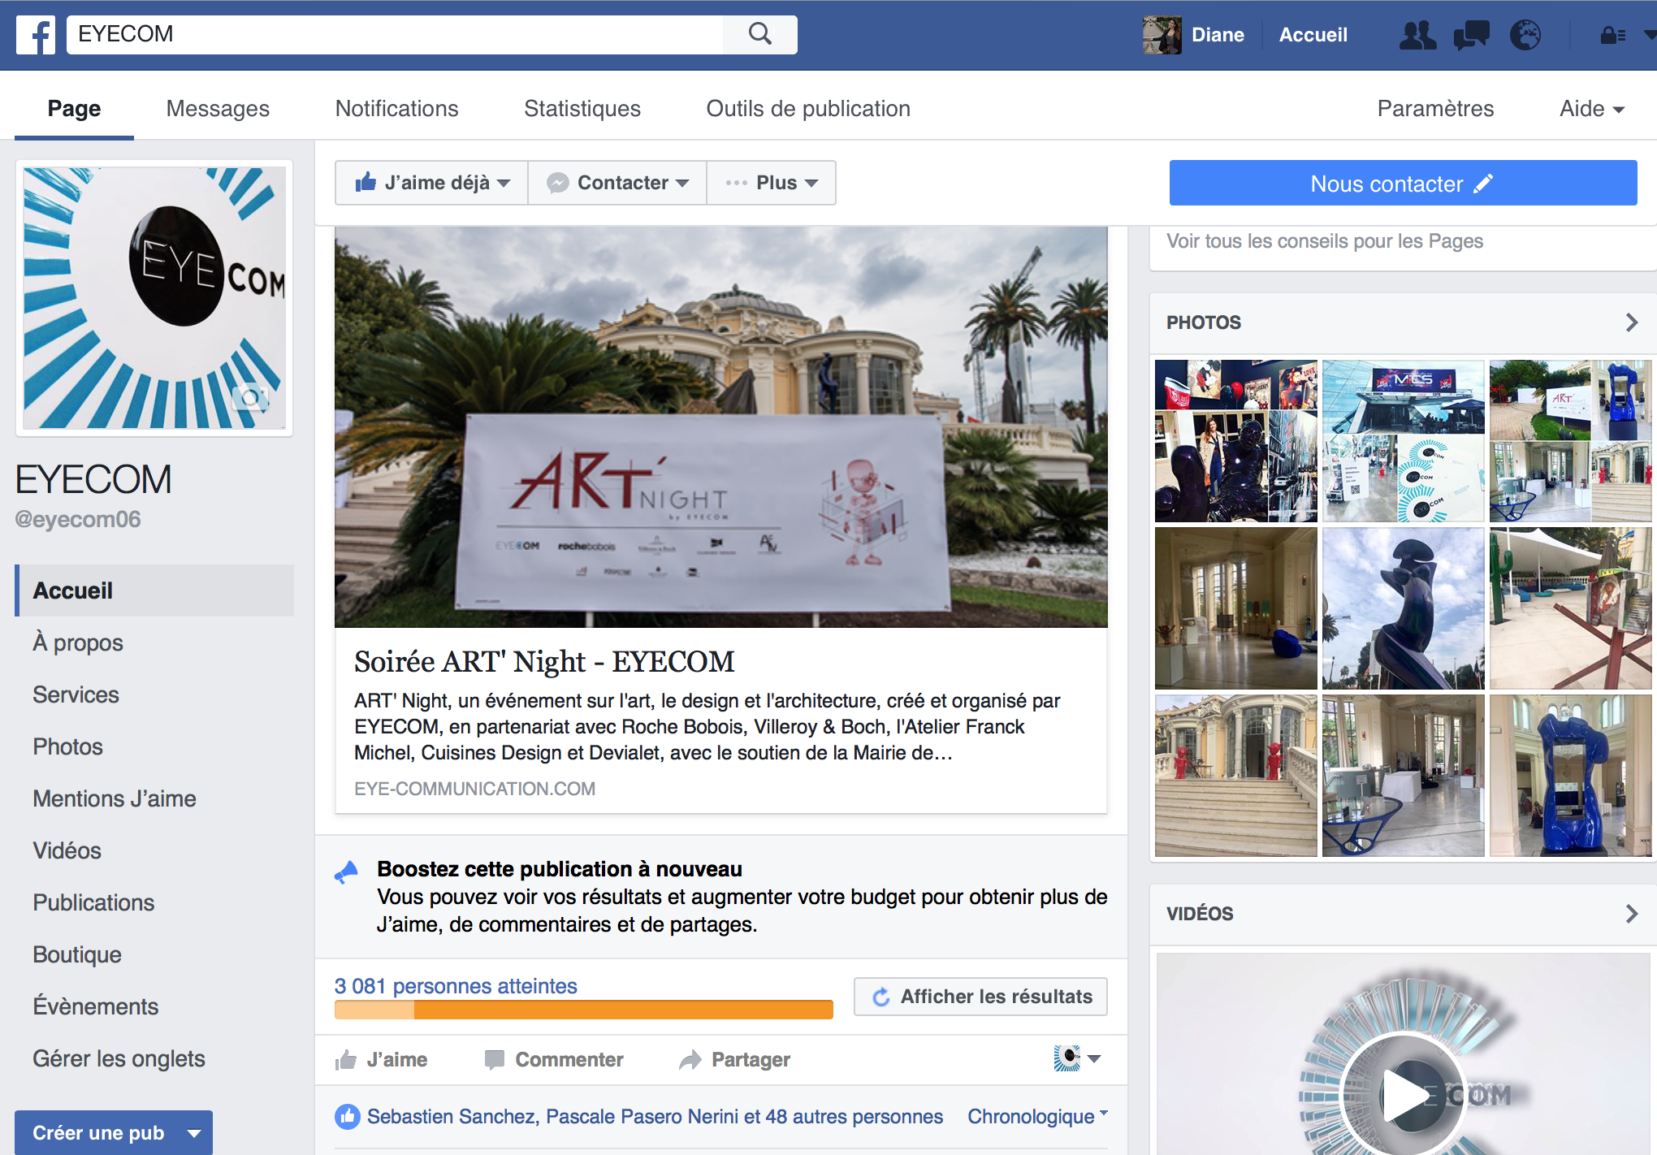The image size is (1657, 1155).
Task: Click the search magnifier icon
Action: click(760, 34)
